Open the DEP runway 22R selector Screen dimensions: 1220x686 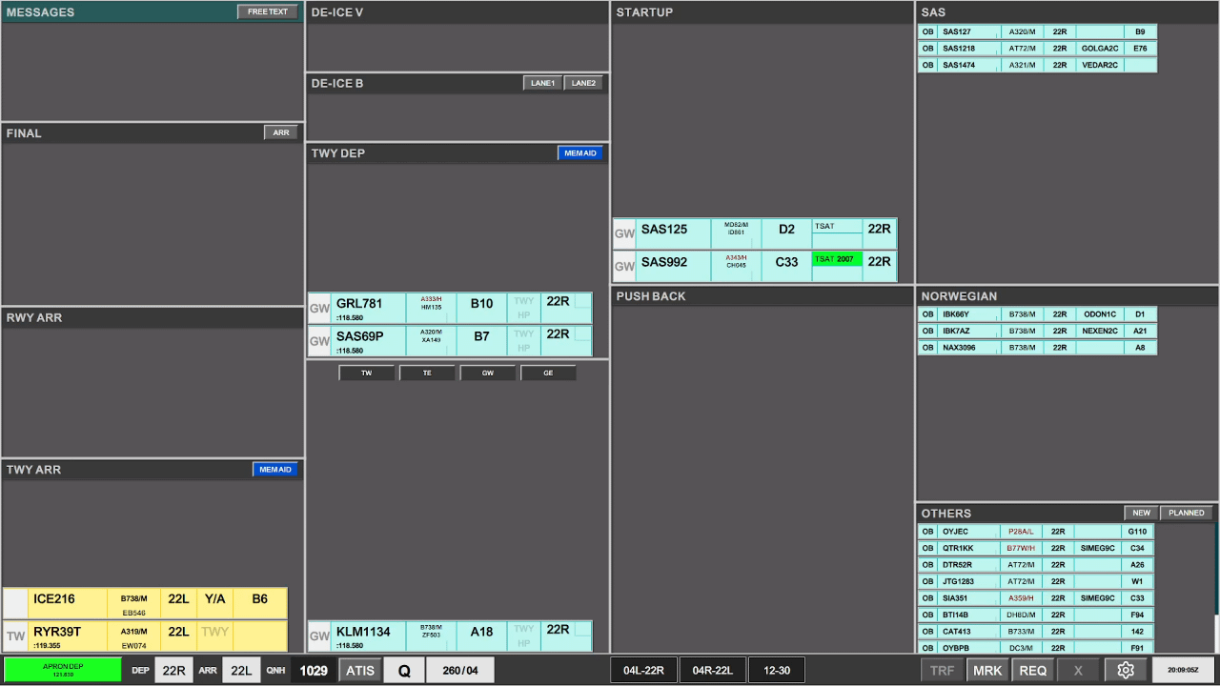click(173, 670)
